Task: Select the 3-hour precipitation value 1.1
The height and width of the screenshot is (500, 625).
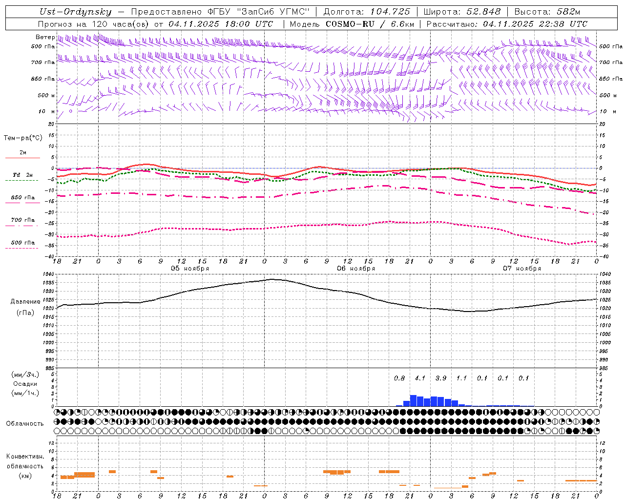Action: (x=461, y=378)
